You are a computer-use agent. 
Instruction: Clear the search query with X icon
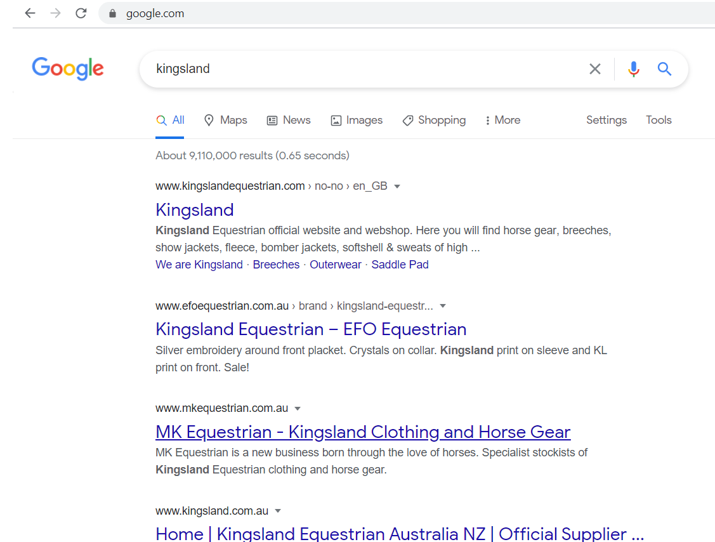pyautogui.click(x=594, y=69)
